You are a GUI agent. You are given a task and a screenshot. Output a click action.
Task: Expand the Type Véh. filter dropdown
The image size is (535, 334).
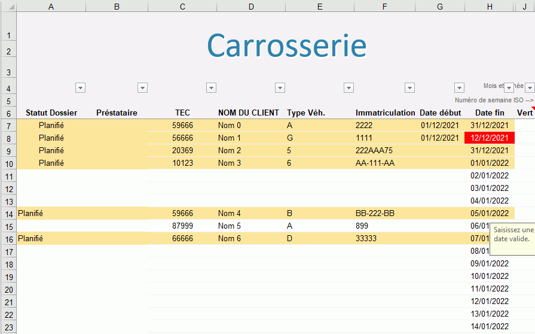coord(348,88)
